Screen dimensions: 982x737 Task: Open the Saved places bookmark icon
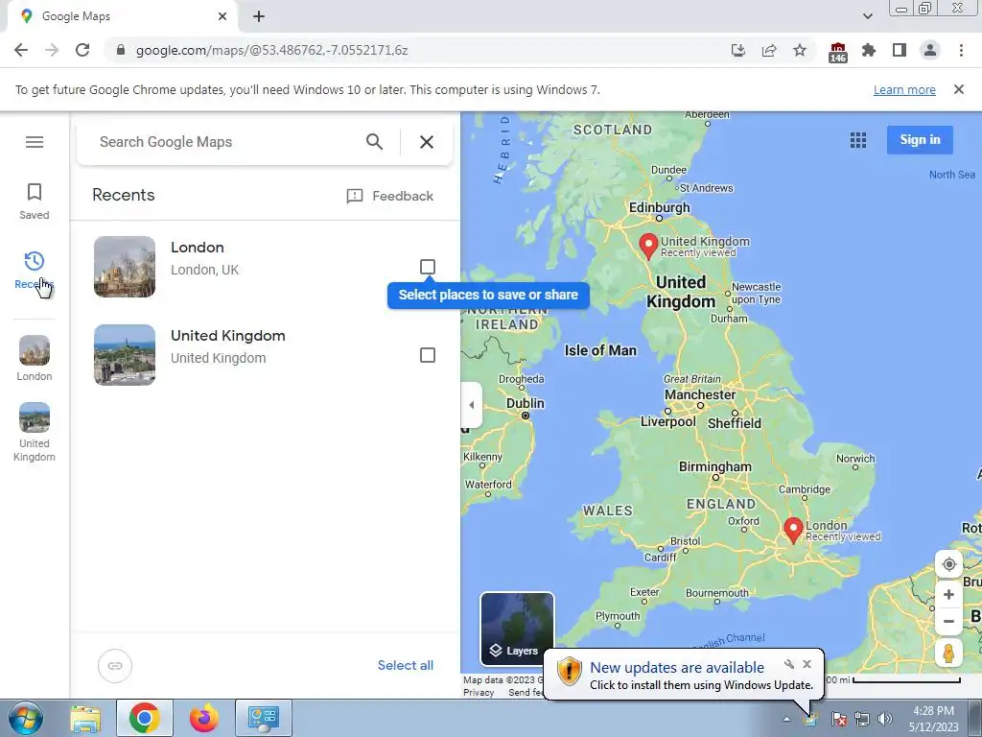(35, 192)
